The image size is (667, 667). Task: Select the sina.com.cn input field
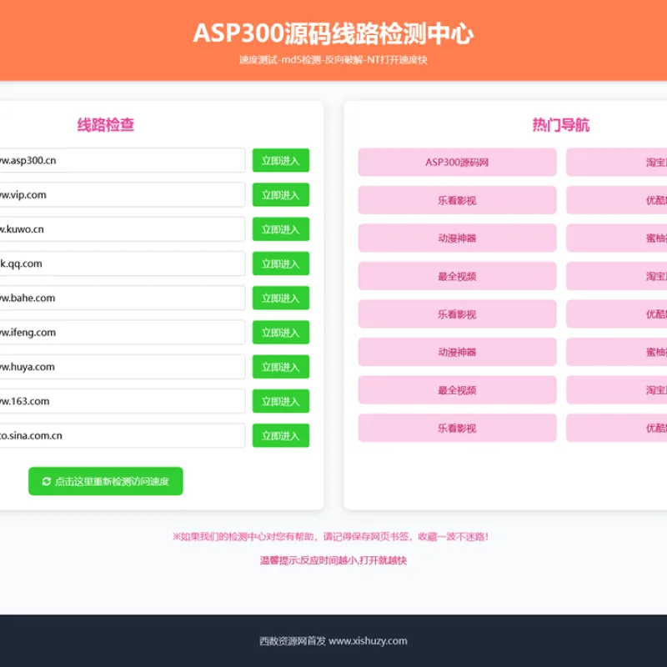(x=123, y=435)
